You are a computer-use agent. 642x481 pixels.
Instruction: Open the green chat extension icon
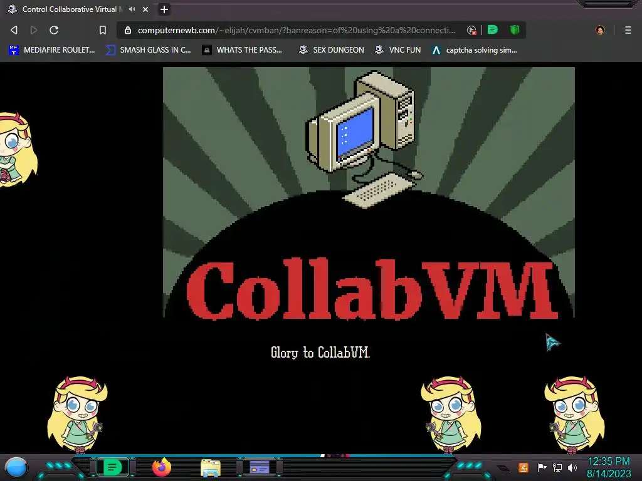click(x=493, y=30)
